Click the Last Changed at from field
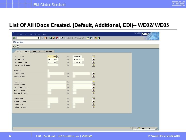 [x=52, y=62]
